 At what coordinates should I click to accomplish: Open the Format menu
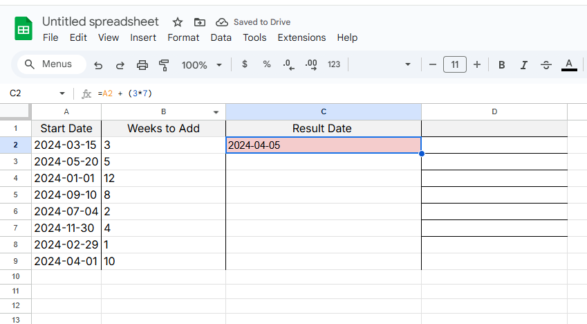point(183,37)
